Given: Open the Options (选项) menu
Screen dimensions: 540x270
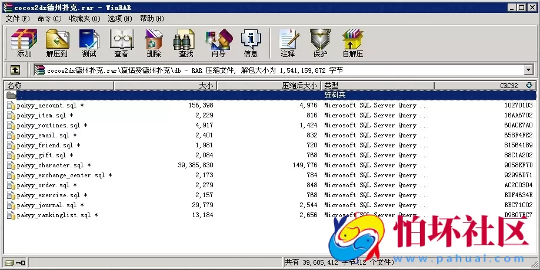Looking at the screenshot, I should pyautogui.click(x=120, y=19).
